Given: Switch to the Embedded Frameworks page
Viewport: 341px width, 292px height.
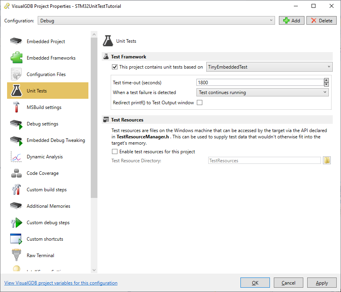Looking at the screenshot, I should point(48,58).
